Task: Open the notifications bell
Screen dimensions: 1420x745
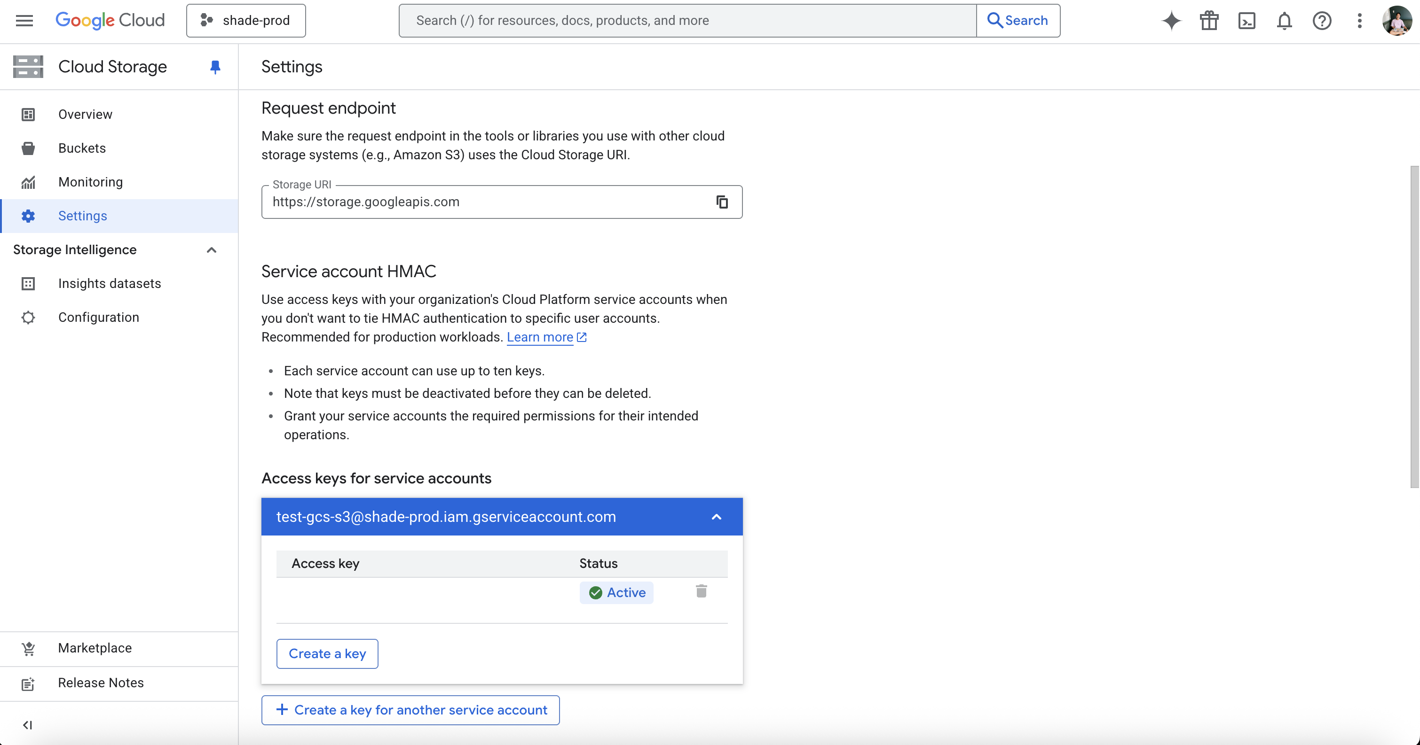Action: 1284,20
